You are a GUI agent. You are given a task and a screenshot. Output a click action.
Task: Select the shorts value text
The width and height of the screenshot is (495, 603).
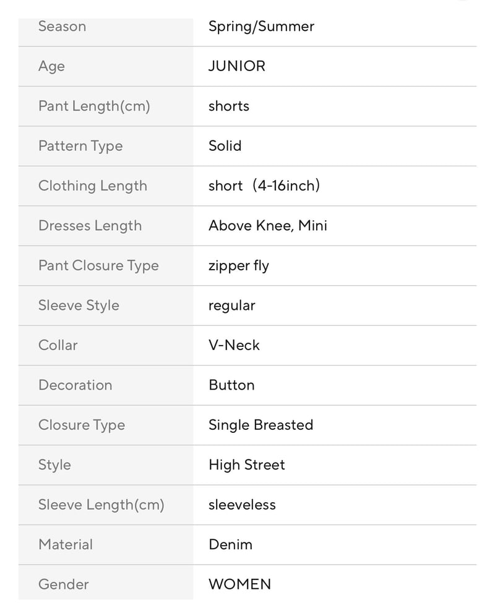coord(229,106)
